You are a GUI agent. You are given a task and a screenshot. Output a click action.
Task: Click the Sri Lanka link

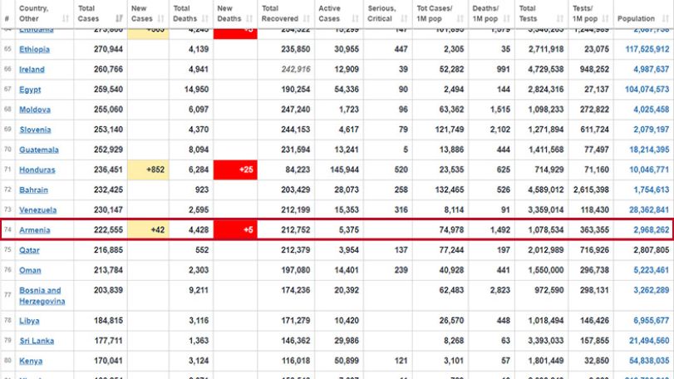click(37, 341)
